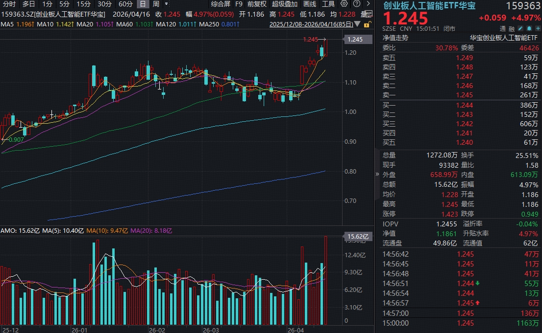Image resolution: width=542 pixels, height=333 pixels.
Task: Open the date range dropdown triangle
Action: point(358,24)
